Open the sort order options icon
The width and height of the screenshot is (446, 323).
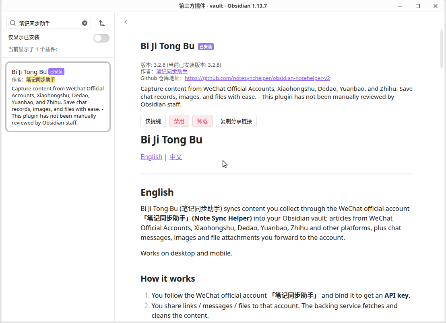click(x=101, y=23)
